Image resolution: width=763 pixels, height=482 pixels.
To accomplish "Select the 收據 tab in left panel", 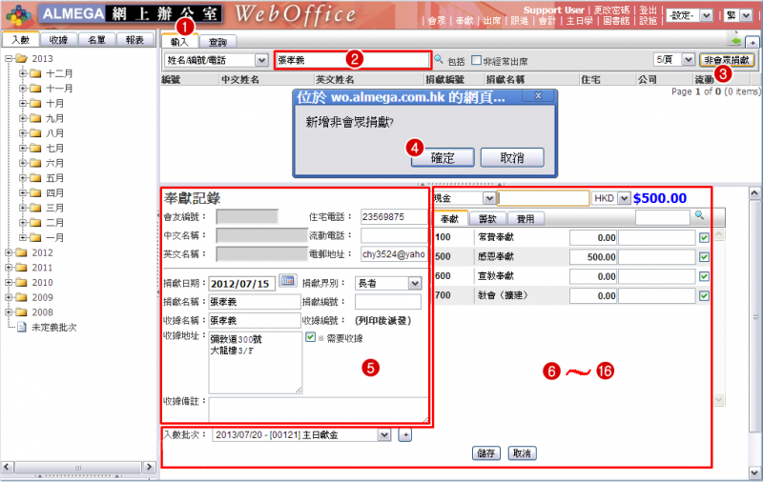I will tap(58, 40).
